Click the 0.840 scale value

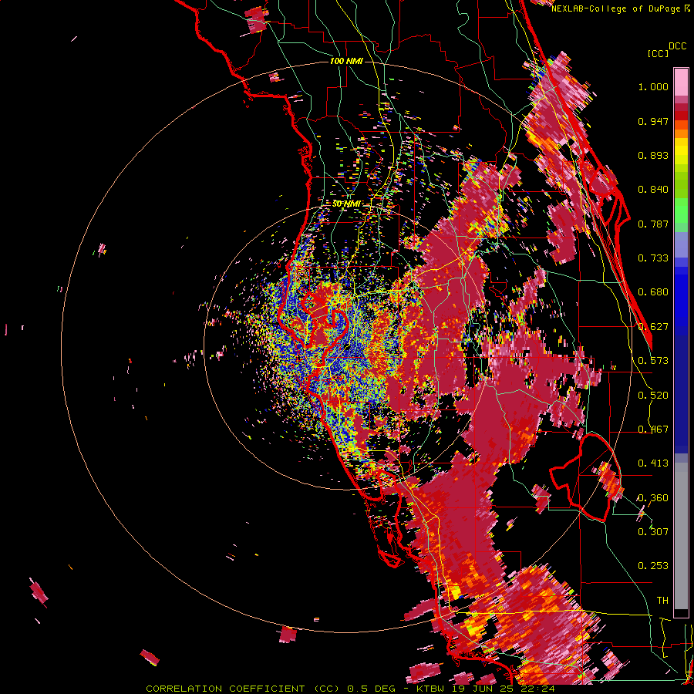[x=653, y=190]
